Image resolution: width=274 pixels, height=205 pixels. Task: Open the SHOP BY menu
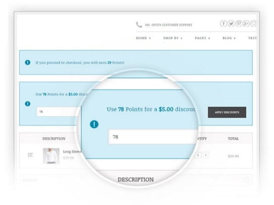point(173,38)
